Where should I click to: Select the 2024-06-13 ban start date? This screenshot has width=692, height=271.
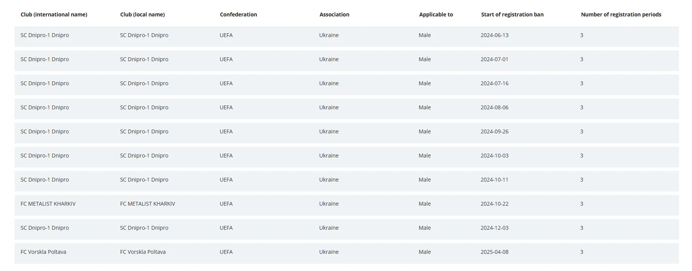click(x=495, y=35)
